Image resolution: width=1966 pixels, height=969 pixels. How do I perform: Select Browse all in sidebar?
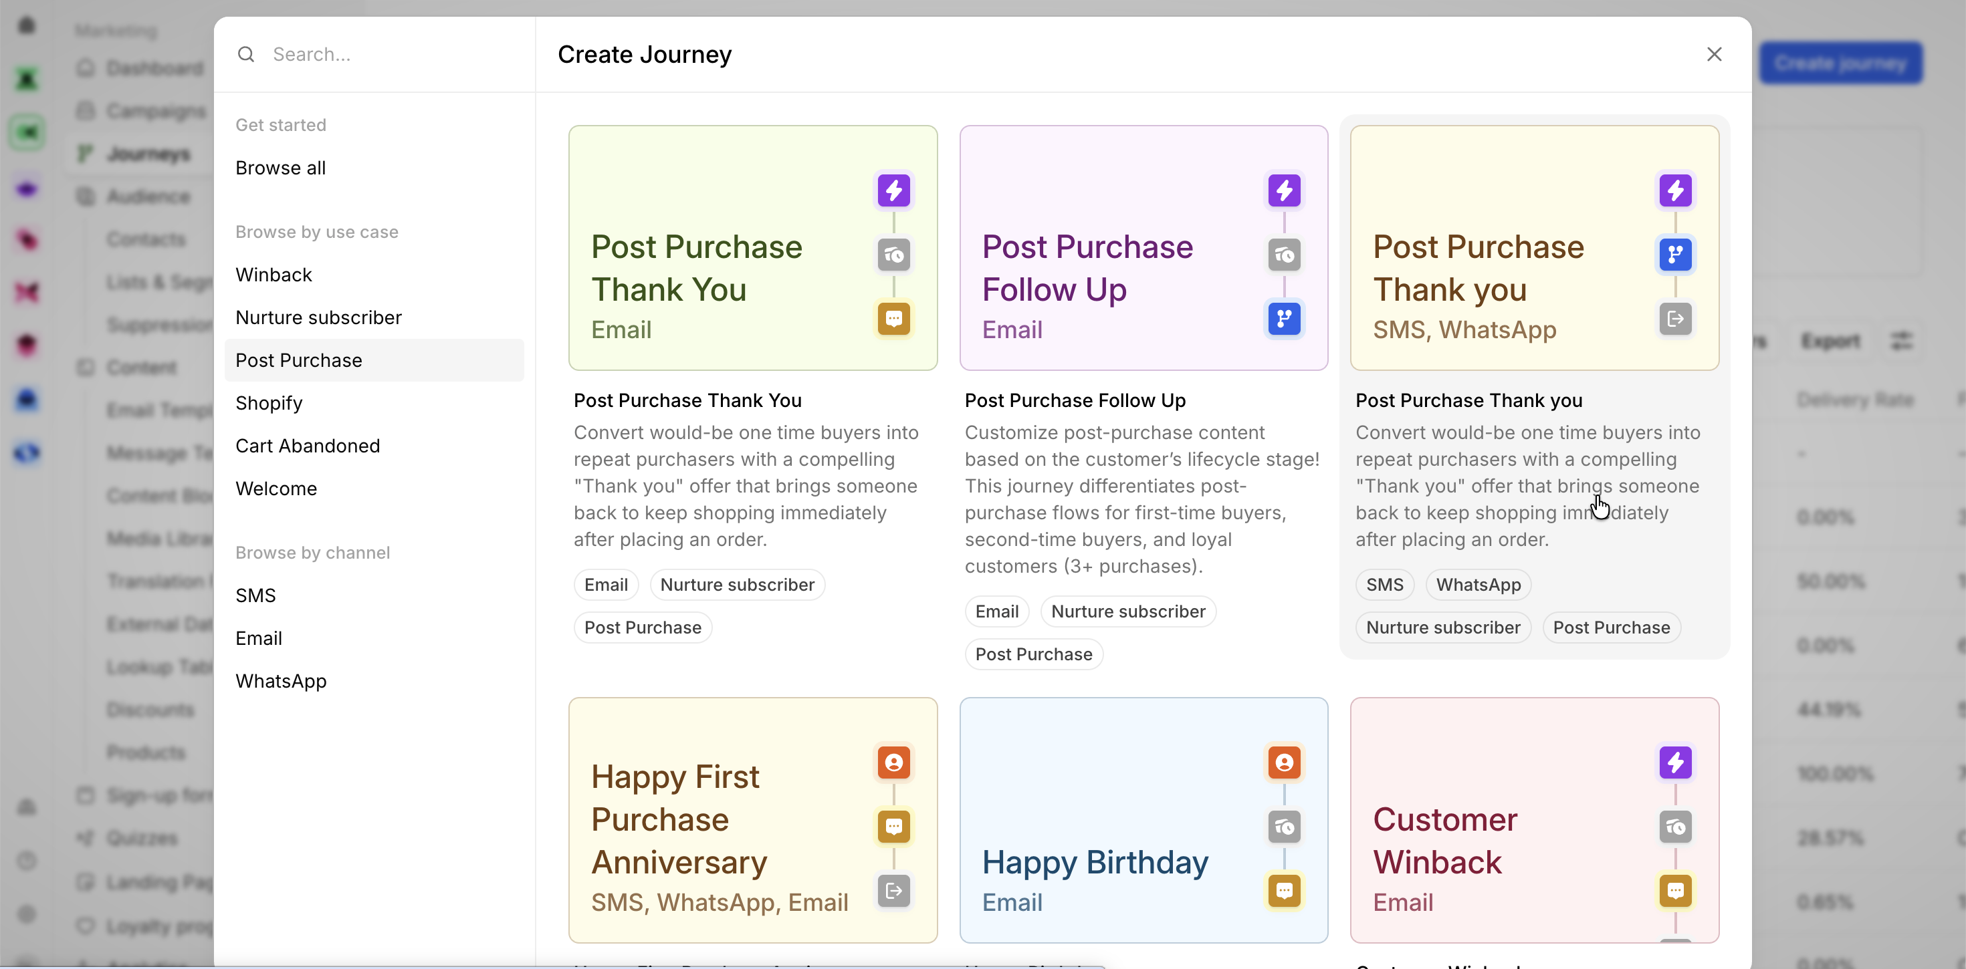[280, 168]
